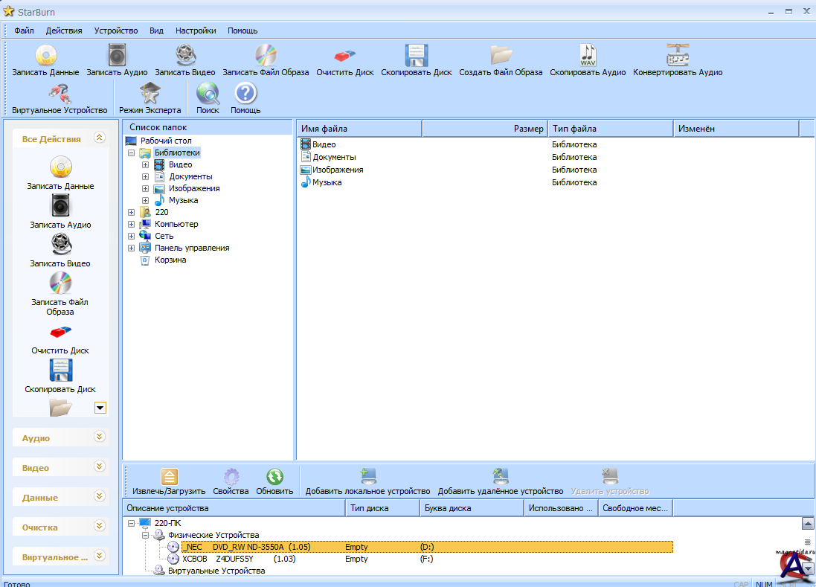Collapse the Библиотеки tree node
The height and width of the screenshot is (587, 816).
point(131,153)
